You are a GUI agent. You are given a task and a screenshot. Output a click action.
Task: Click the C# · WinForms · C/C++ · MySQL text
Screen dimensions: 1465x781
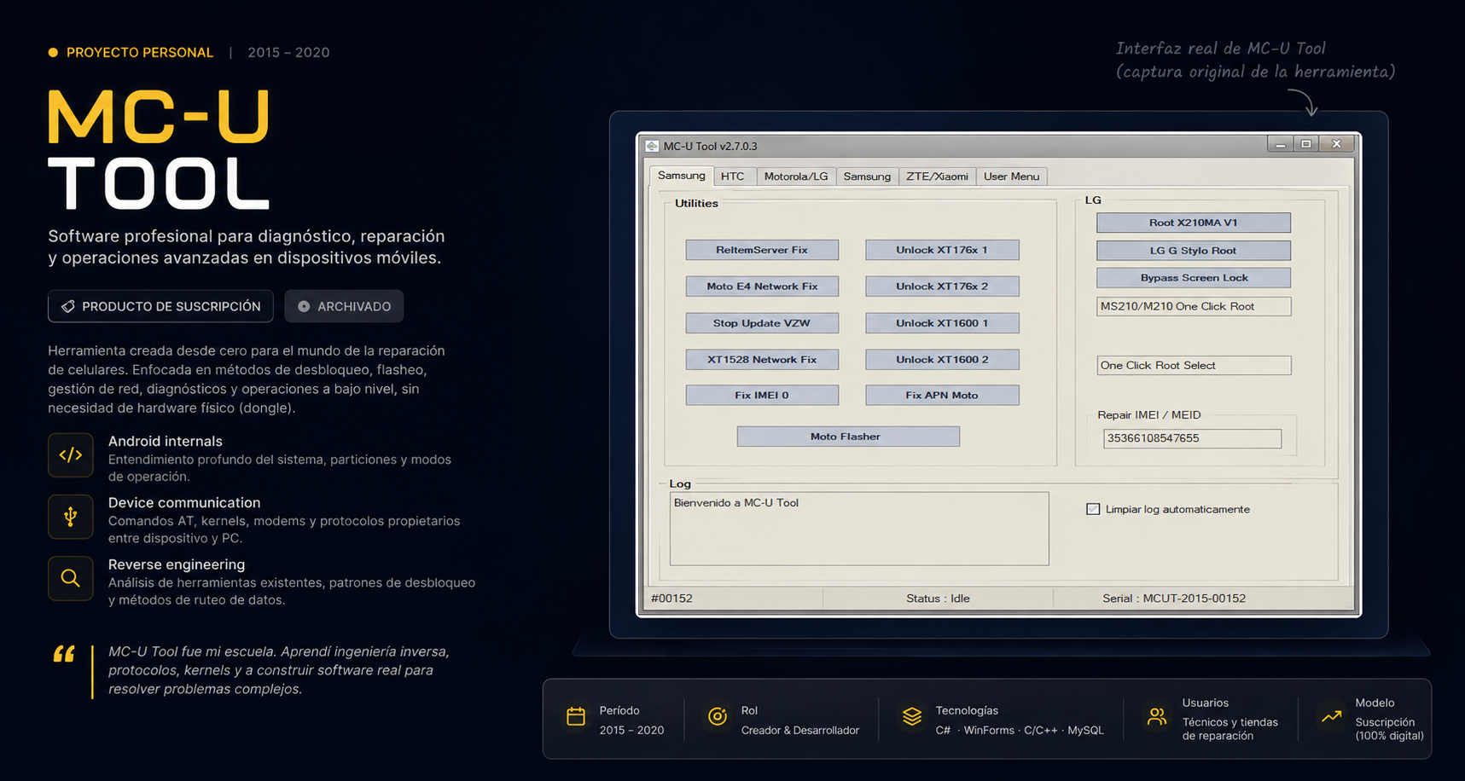[1020, 731]
